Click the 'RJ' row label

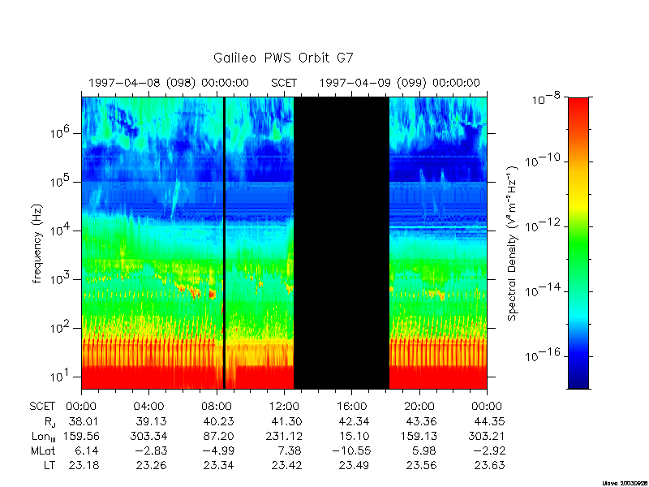(x=49, y=422)
